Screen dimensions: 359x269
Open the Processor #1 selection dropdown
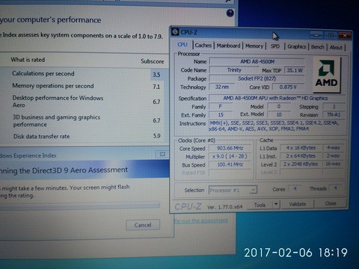(233, 190)
